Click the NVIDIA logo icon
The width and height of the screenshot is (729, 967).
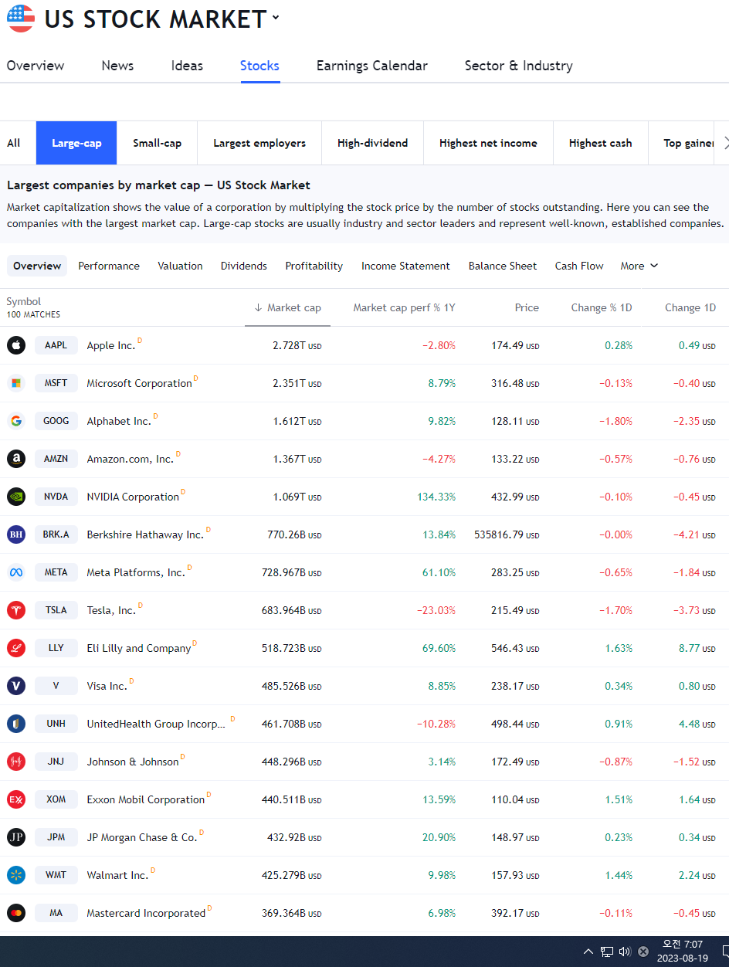[16, 497]
